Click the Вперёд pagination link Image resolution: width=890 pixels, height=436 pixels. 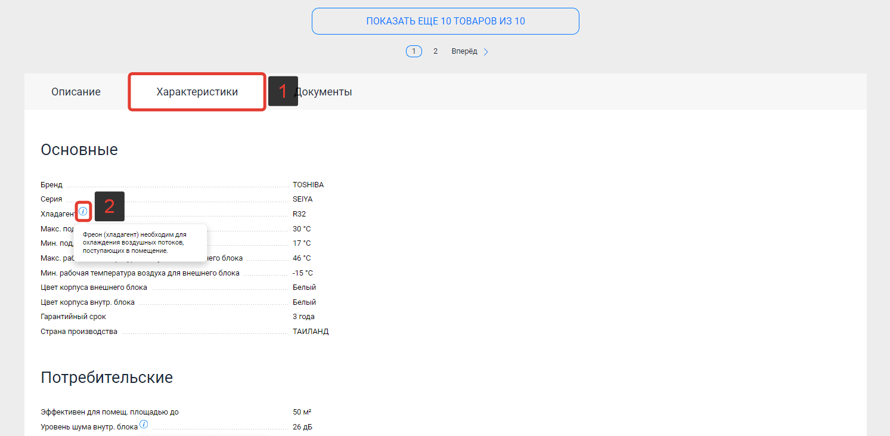tap(464, 51)
